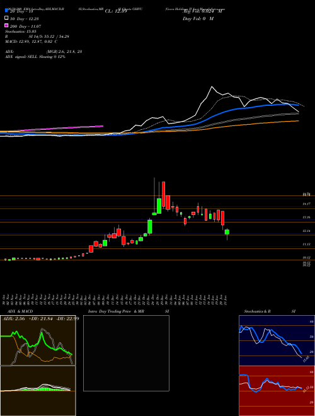The height and width of the screenshot is (416, 315).
Task: Click the ADX: 2.56 value in ADX panel
Action: click(13, 319)
